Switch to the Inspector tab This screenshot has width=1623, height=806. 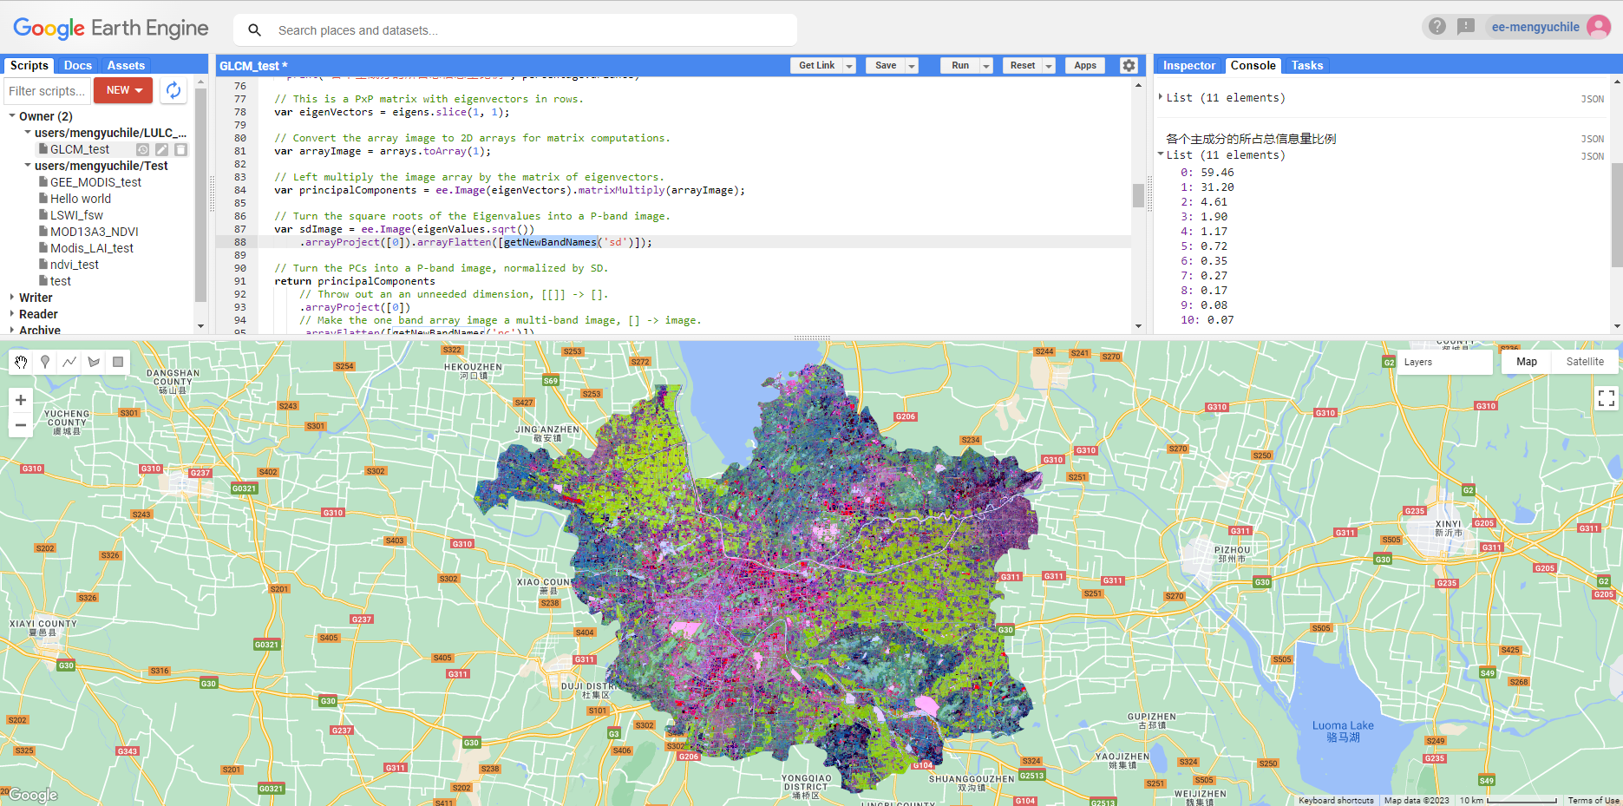pyautogui.click(x=1188, y=66)
